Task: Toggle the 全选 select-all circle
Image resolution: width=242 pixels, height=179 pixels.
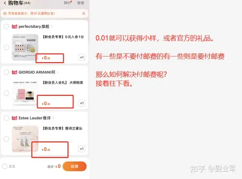Action: tap(5, 166)
